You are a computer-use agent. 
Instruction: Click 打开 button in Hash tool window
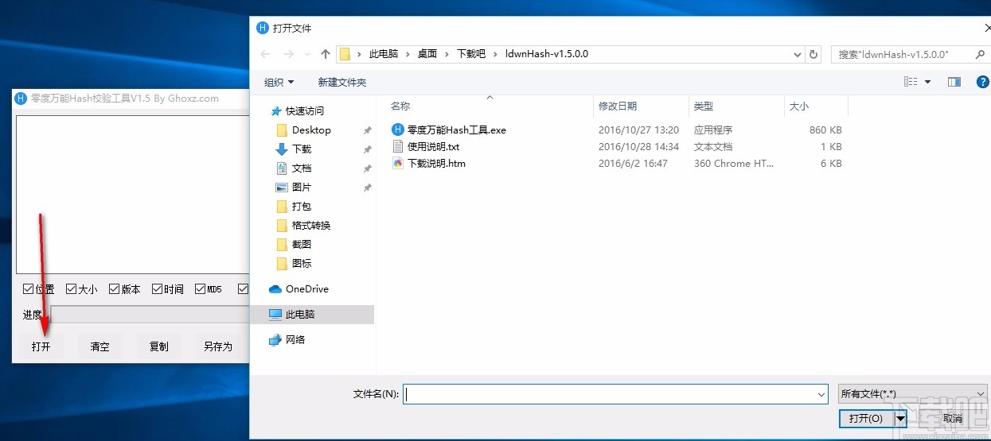pyautogui.click(x=41, y=346)
